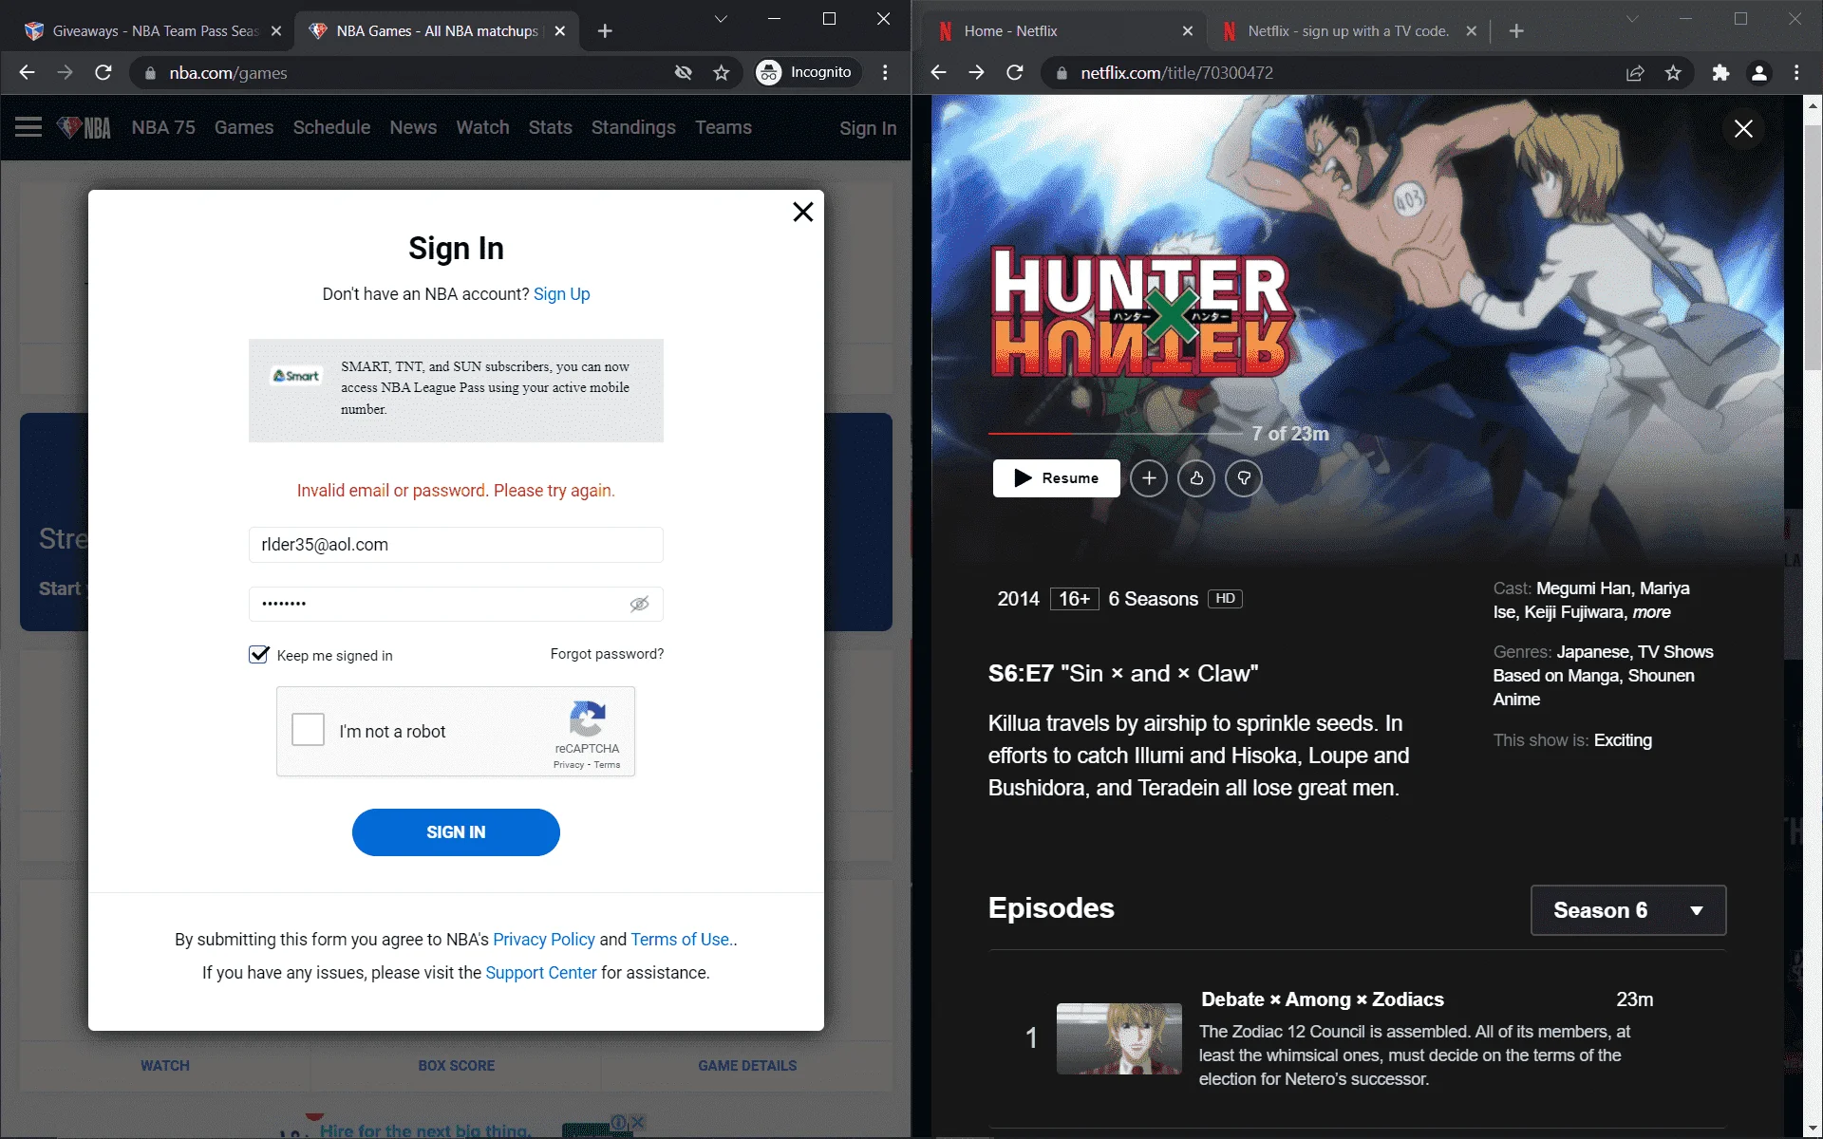The image size is (1823, 1139).
Task: Bookmark the Netflix page star icon
Action: (x=1673, y=73)
